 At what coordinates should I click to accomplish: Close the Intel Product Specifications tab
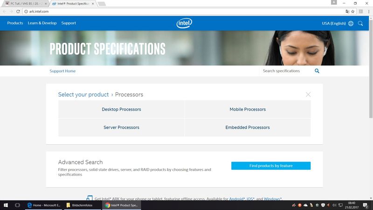click(93, 4)
